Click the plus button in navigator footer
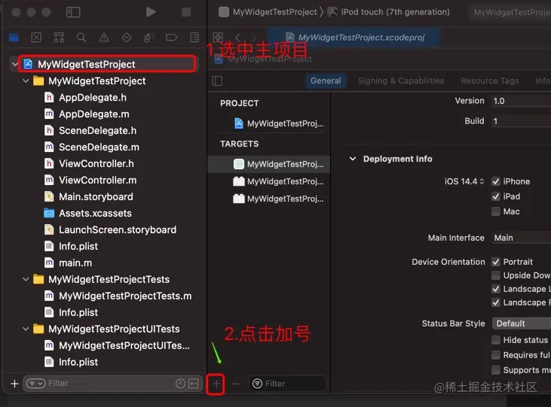Viewport: 551px width, 407px height. [x=14, y=384]
